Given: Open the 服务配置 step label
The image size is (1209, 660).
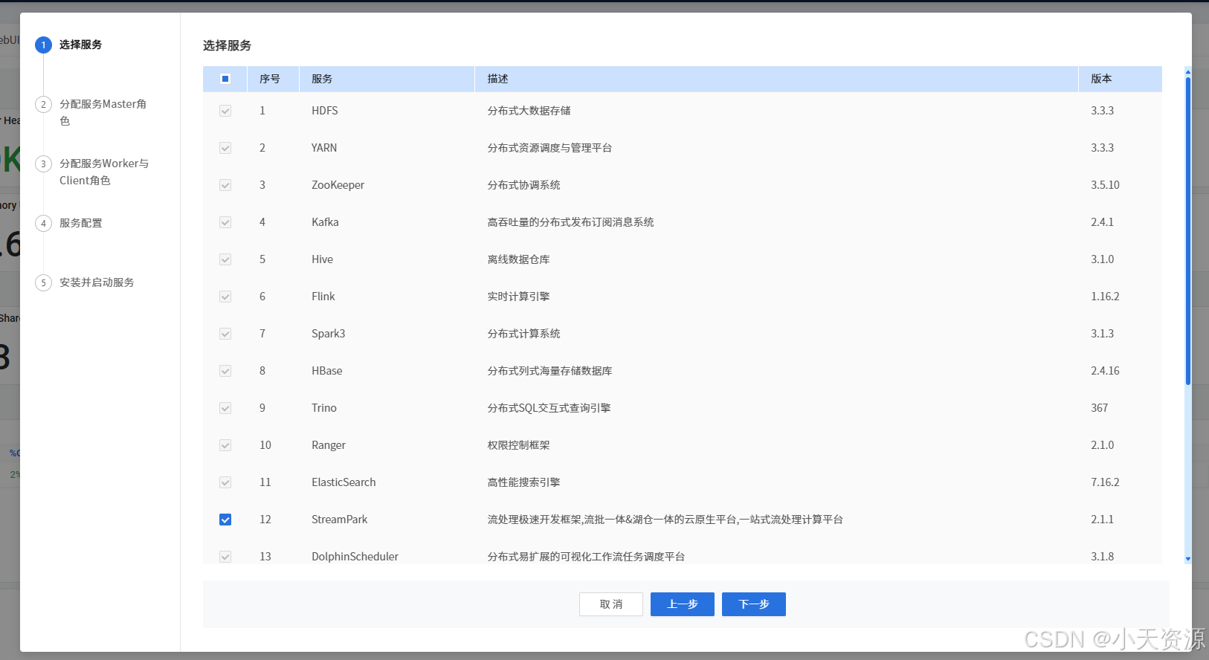Looking at the screenshot, I should (80, 223).
